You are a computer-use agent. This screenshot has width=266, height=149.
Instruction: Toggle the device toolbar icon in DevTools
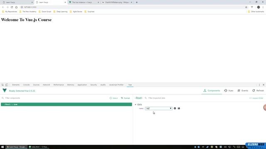[7, 85]
